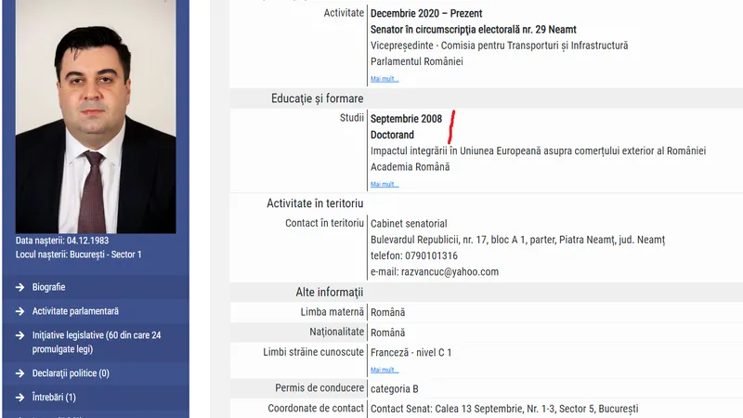
Task: Click 'Vicepreședinte - Comisia pentru Transporturi și Infrastructură'
Action: (x=500, y=46)
